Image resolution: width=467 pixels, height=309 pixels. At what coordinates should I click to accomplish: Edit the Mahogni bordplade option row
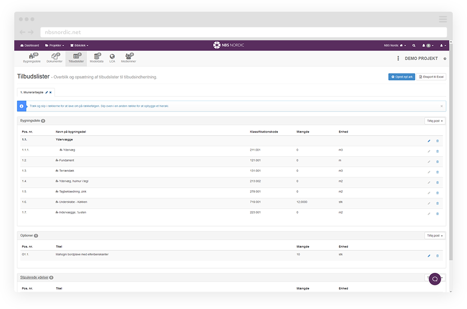[x=429, y=255]
